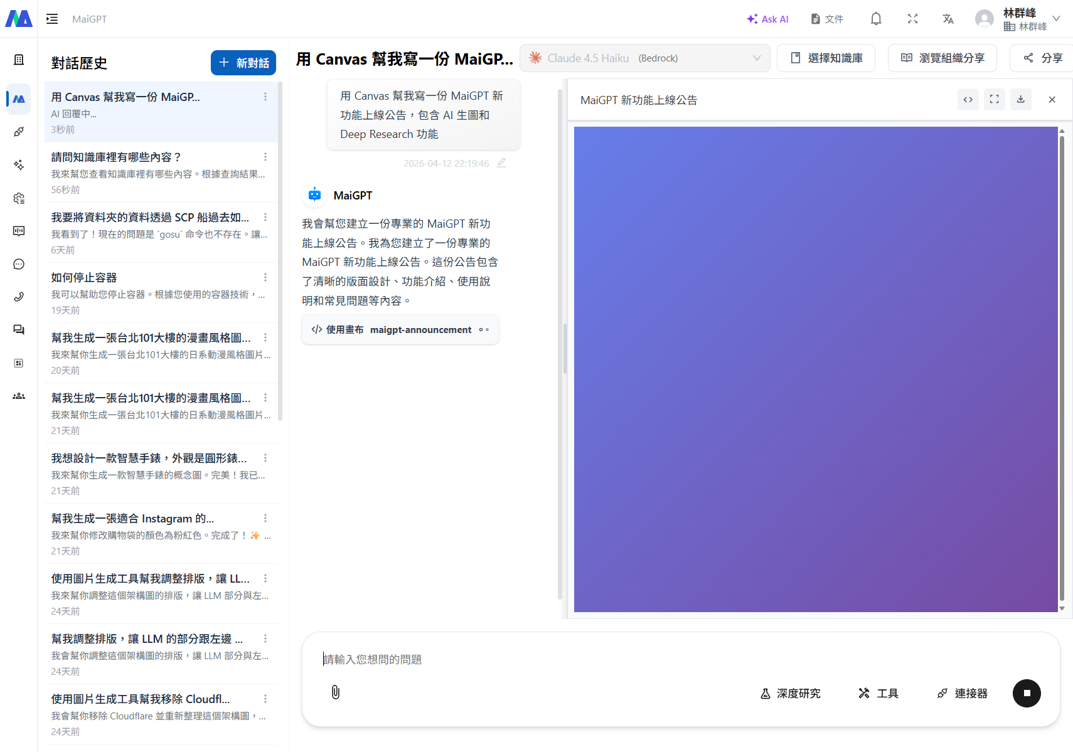Create a new chat with 新對話 button
The image size is (1073, 752).
tap(243, 63)
